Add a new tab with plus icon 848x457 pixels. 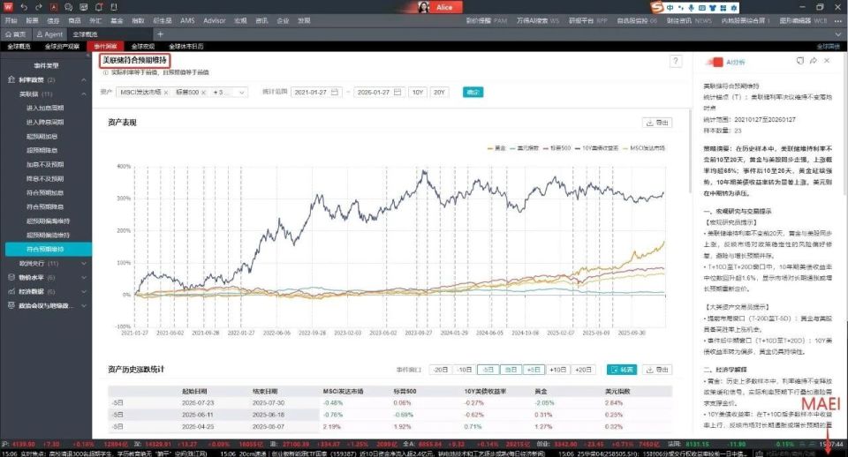pos(160,34)
